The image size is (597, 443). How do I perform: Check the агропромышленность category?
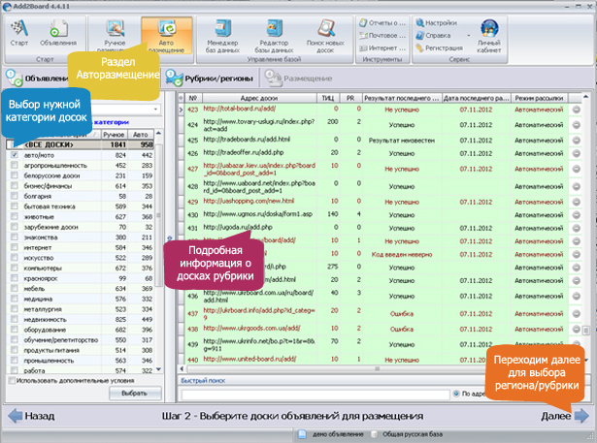(15, 166)
